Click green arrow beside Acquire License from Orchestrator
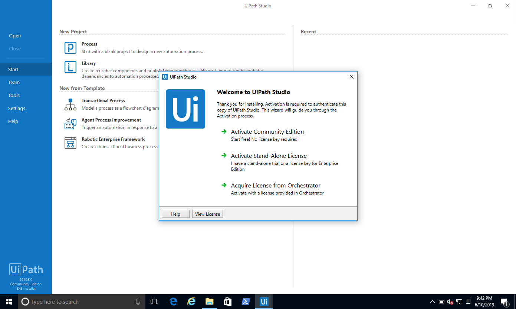The image size is (516, 309). point(224,185)
